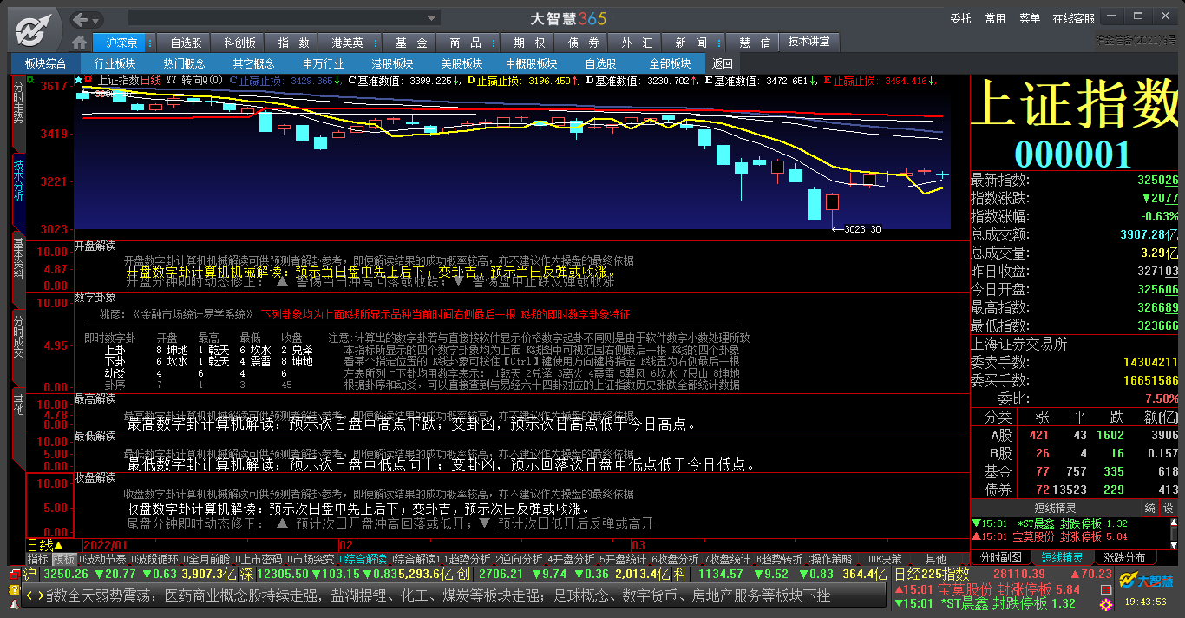Click the 大智慧 logo at bottom right

pyautogui.click(x=1145, y=581)
